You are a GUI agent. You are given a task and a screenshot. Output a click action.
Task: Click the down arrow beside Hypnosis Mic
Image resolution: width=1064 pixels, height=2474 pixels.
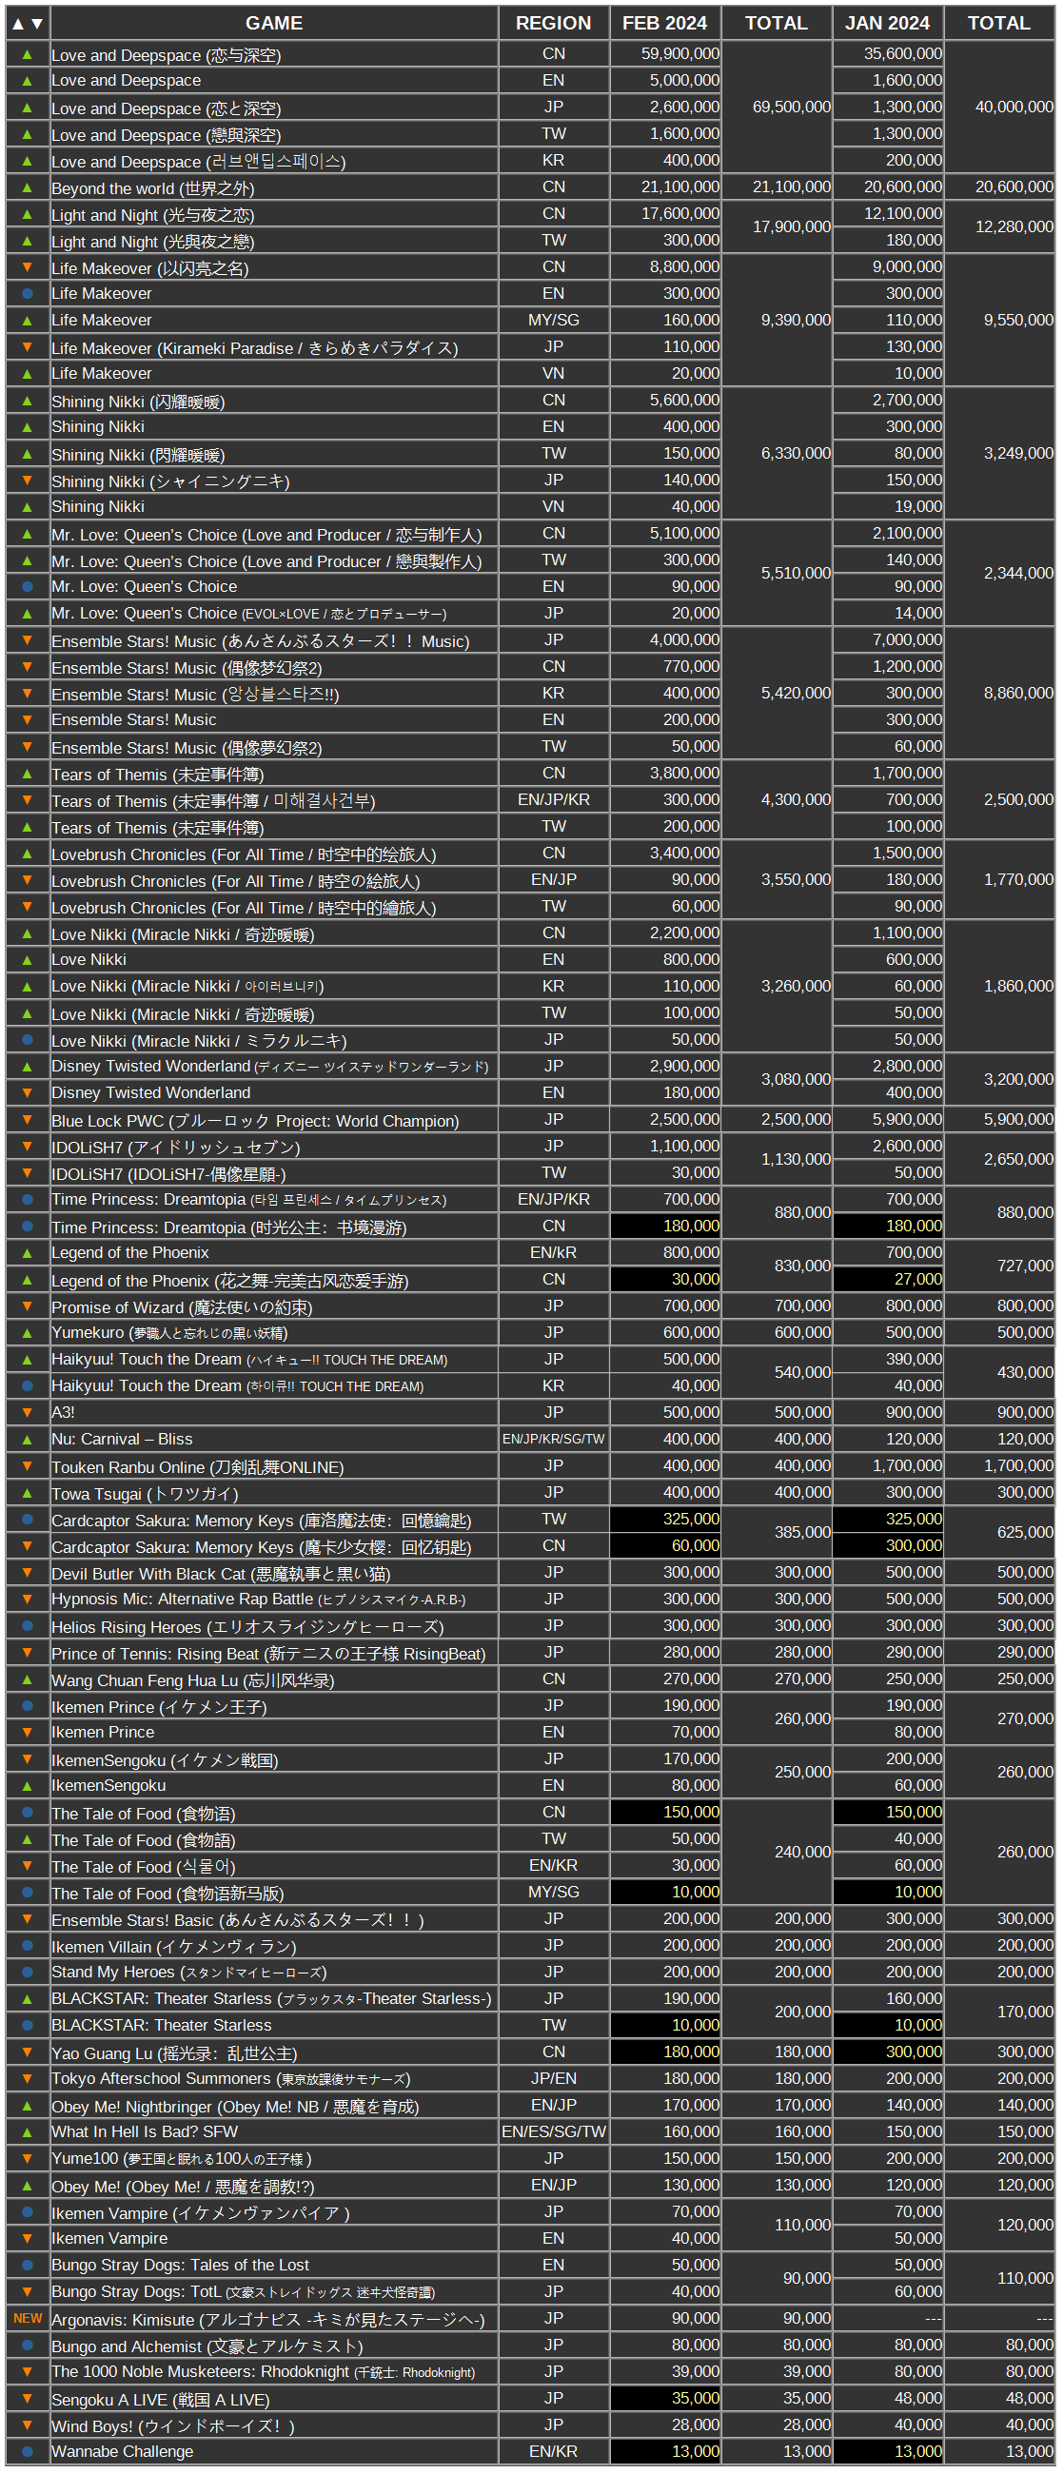pos(27,1599)
